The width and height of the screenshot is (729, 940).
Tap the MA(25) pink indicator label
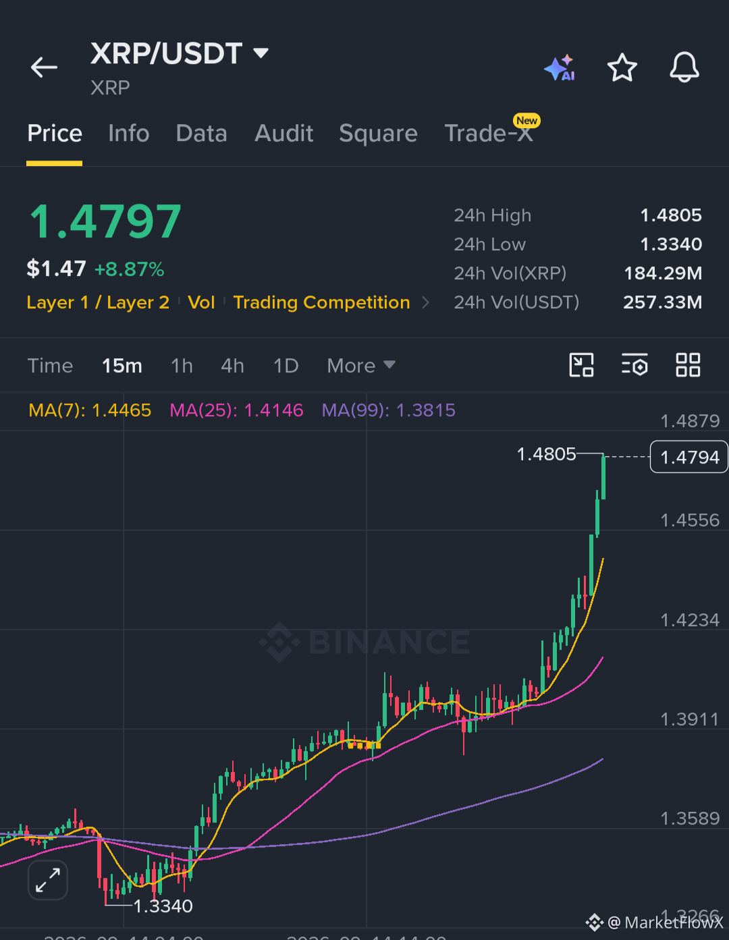(236, 410)
